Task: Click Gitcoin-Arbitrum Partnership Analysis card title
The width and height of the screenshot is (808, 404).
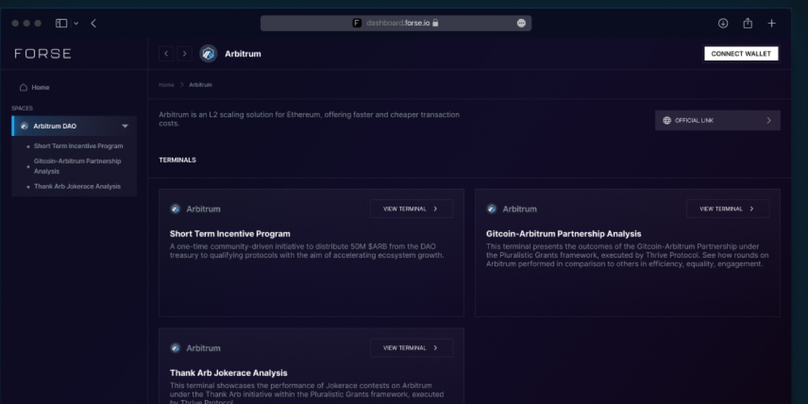Action: point(564,234)
